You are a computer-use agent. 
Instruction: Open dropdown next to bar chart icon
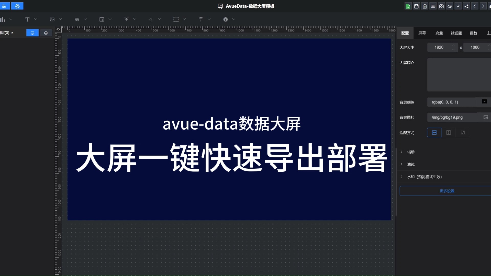pyautogui.click(x=11, y=19)
